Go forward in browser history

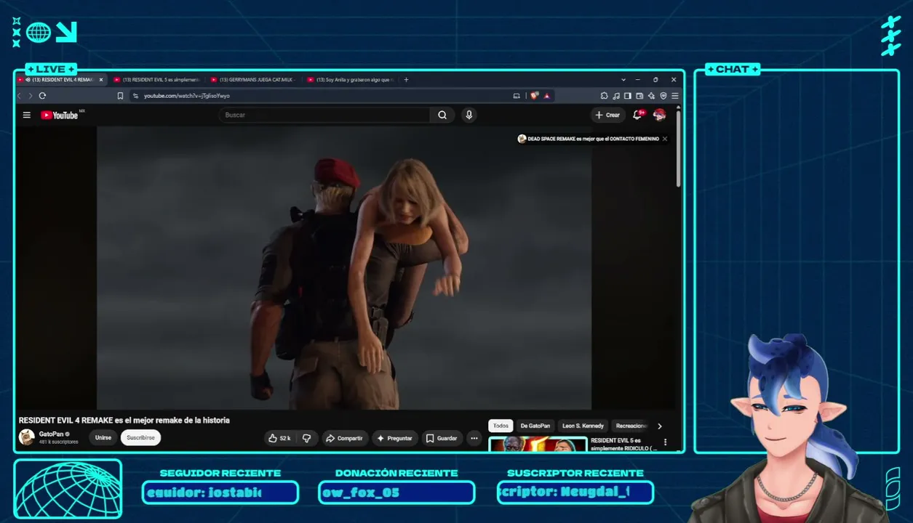(x=30, y=96)
